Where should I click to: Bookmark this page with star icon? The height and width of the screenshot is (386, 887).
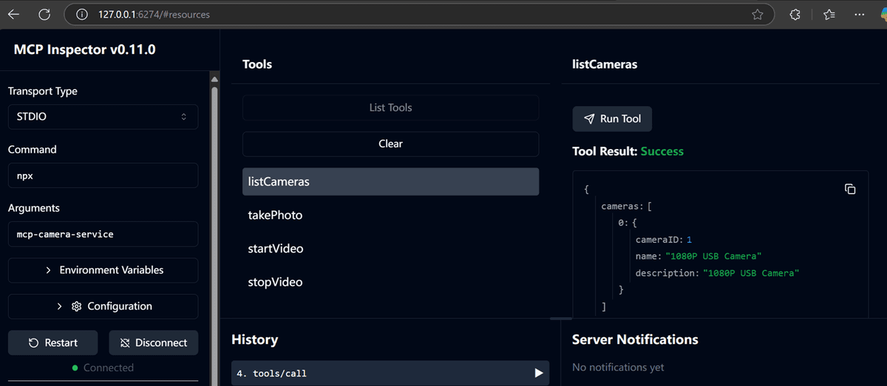coord(758,14)
